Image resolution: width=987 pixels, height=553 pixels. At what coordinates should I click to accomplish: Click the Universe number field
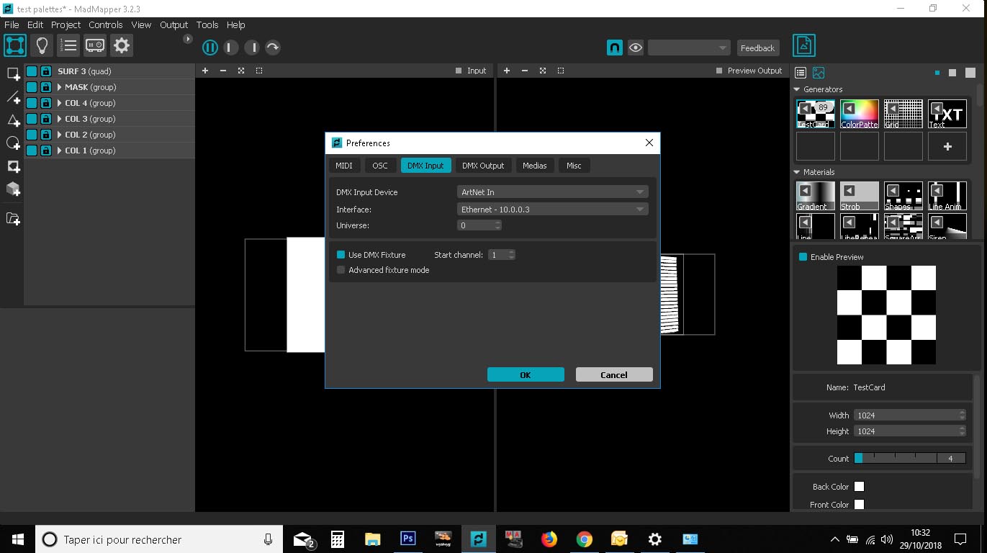pyautogui.click(x=479, y=225)
